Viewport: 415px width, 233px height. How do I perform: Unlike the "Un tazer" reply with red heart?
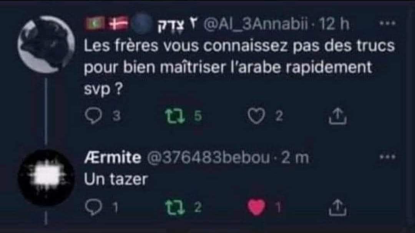pos(256,207)
